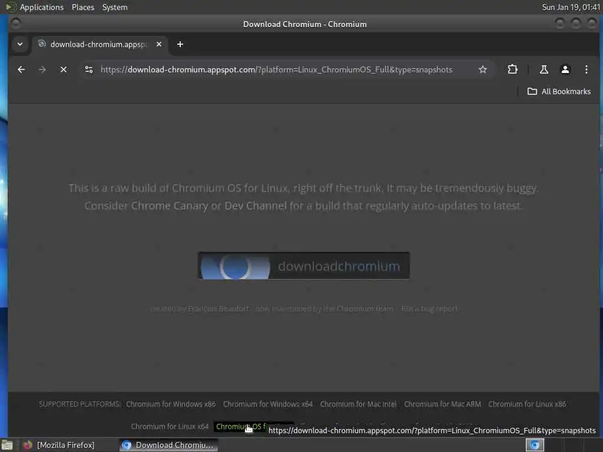Click the forward navigation arrow
This screenshot has width=603, height=452.
[x=42, y=69]
